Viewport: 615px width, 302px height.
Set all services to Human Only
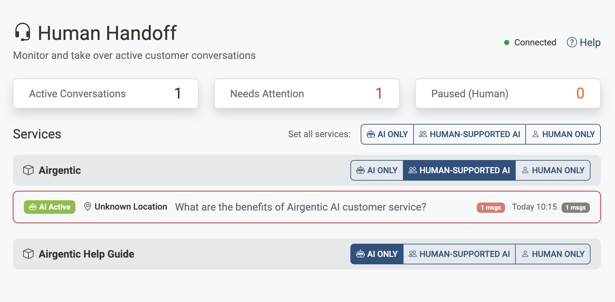pyautogui.click(x=563, y=134)
